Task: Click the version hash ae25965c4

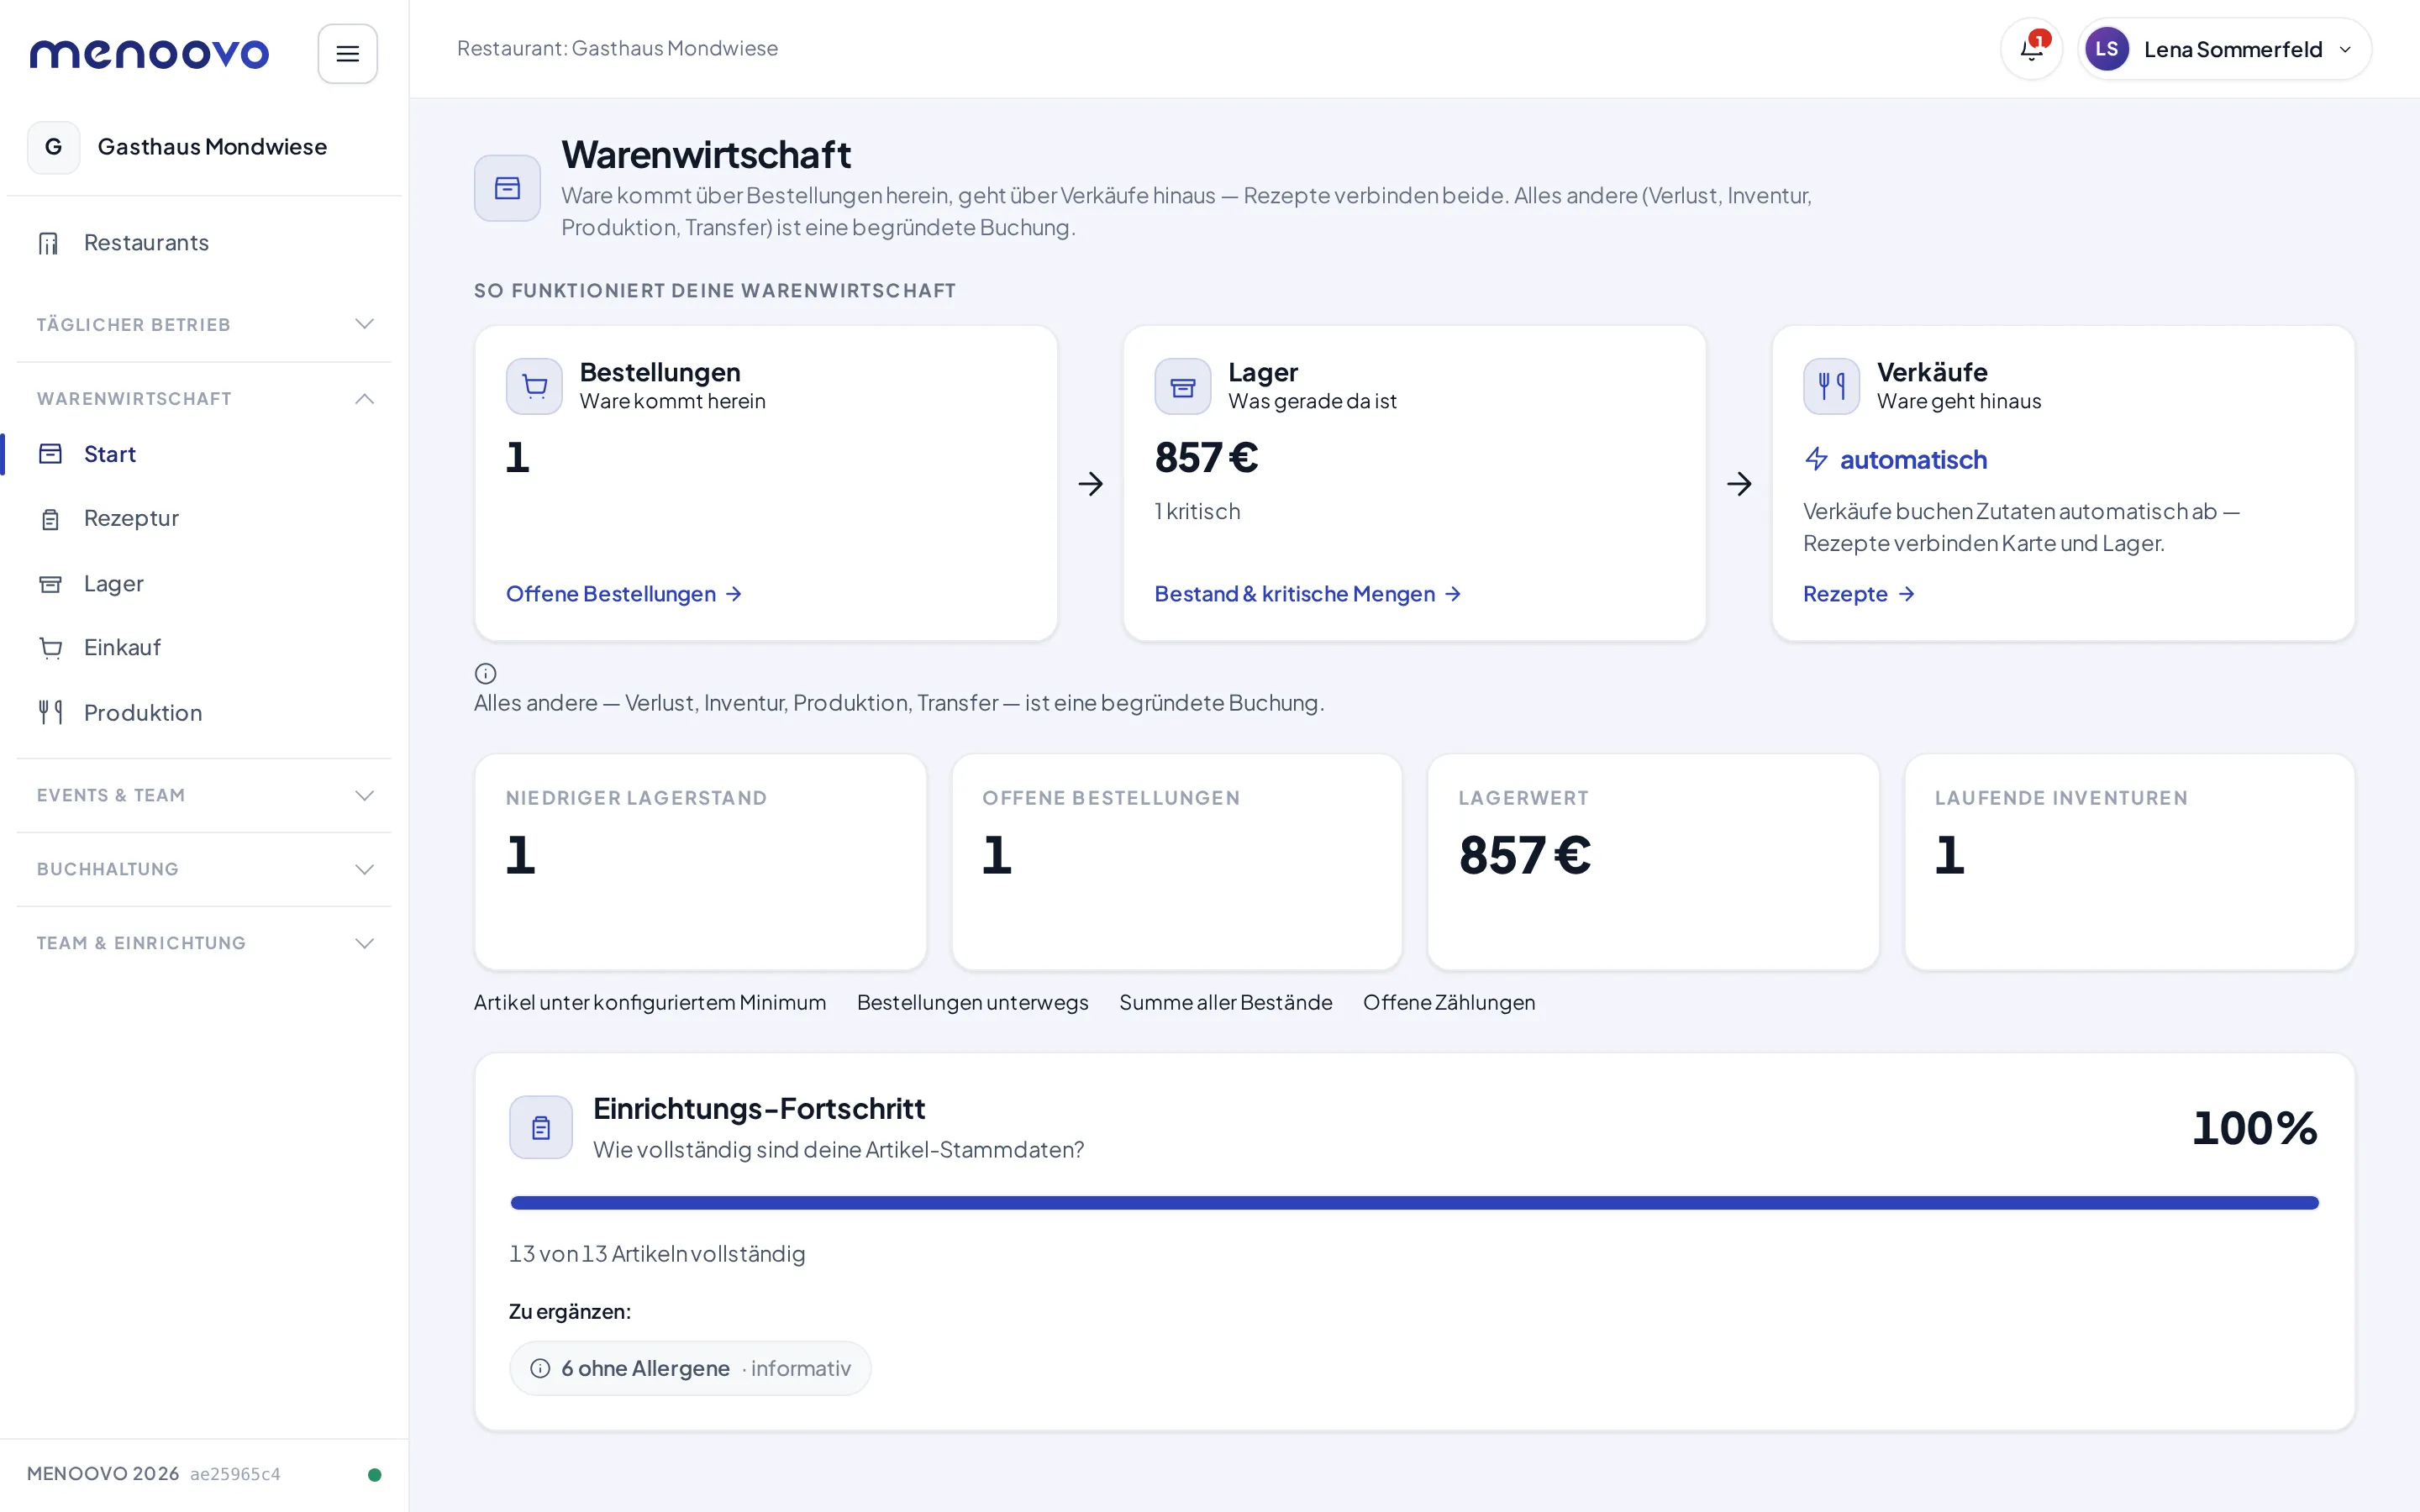Action: tap(235, 1474)
